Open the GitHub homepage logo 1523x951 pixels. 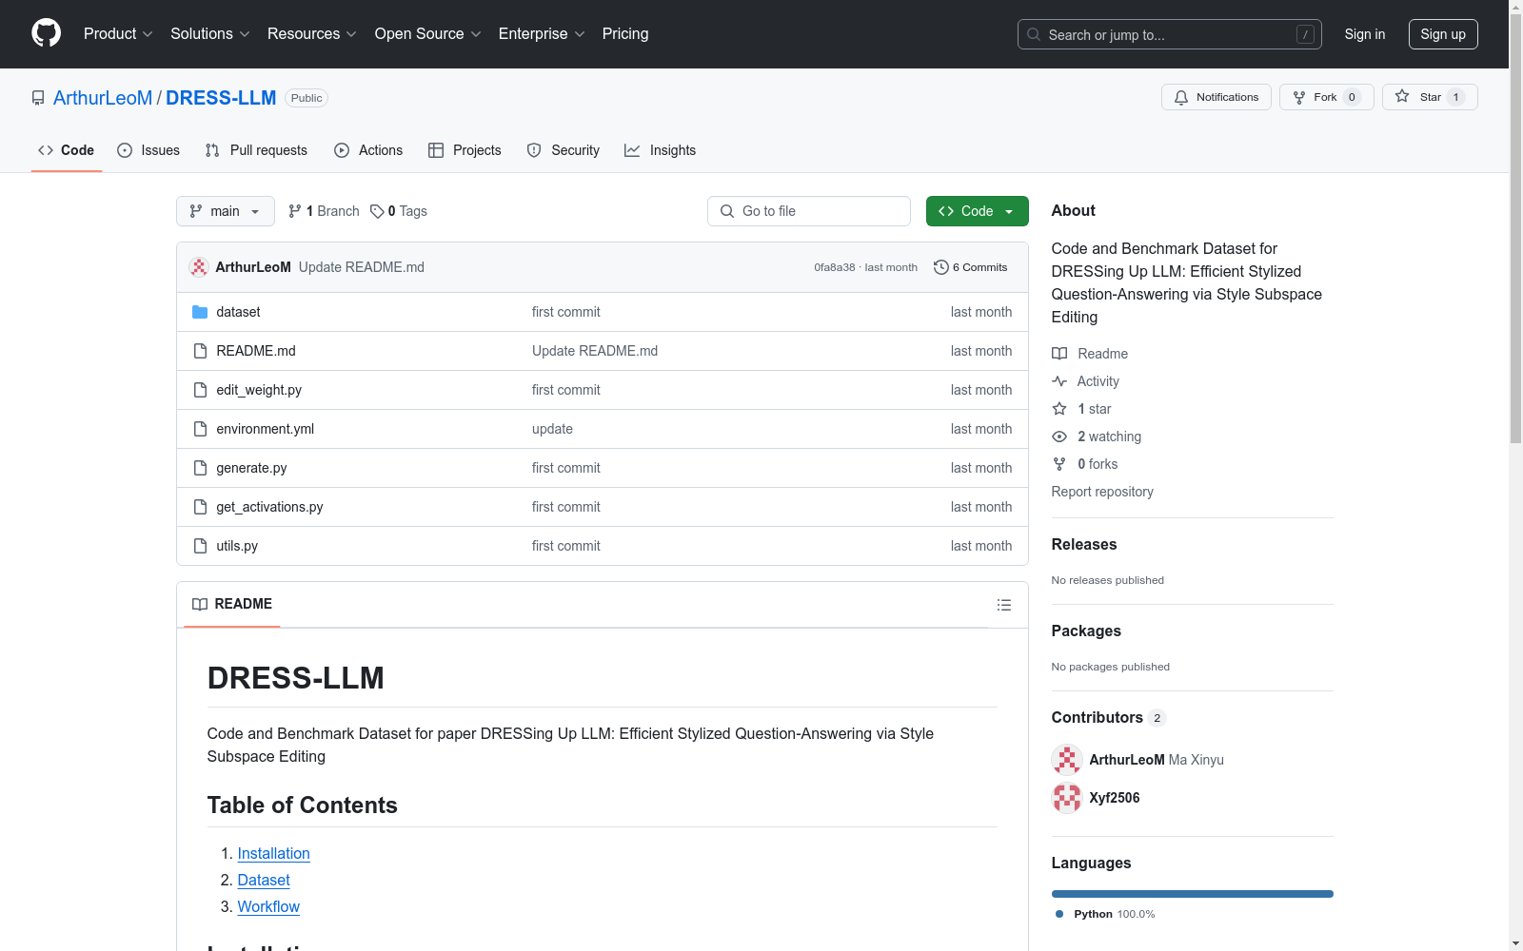coord(46,33)
